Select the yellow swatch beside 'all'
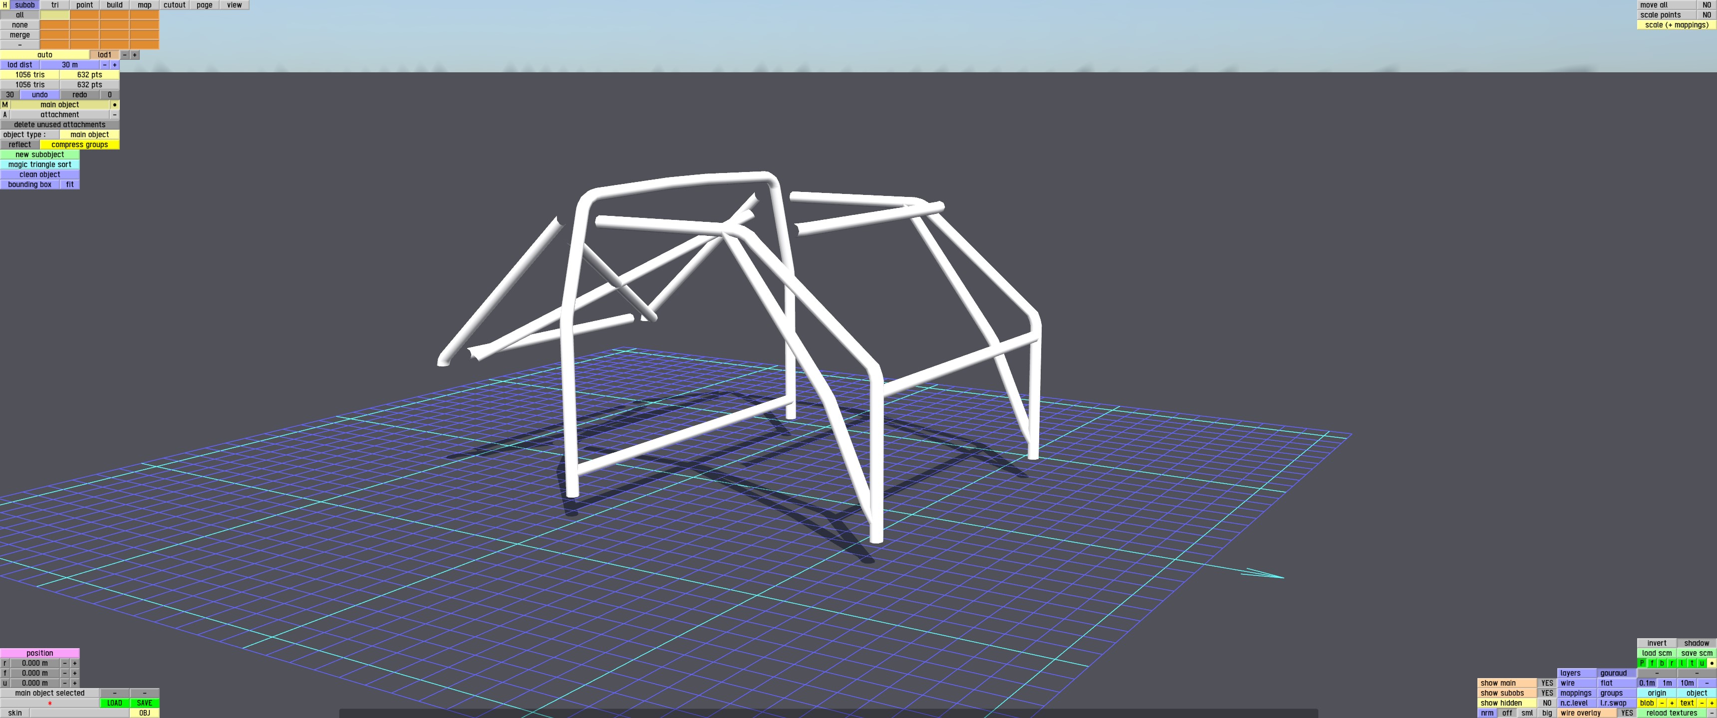The height and width of the screenshot is (718, 1717). (55, 14)
